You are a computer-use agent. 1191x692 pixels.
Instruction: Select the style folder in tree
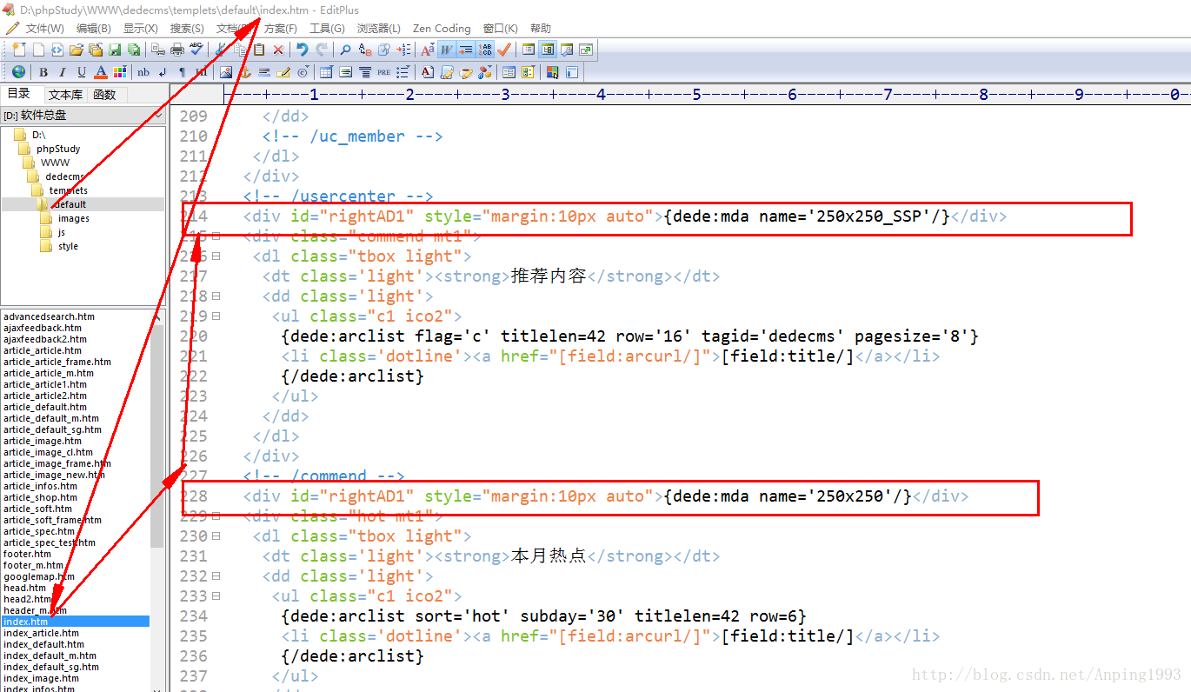68,246
